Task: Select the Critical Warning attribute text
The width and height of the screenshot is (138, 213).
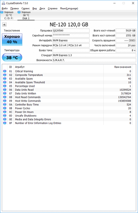Action: 24,71
